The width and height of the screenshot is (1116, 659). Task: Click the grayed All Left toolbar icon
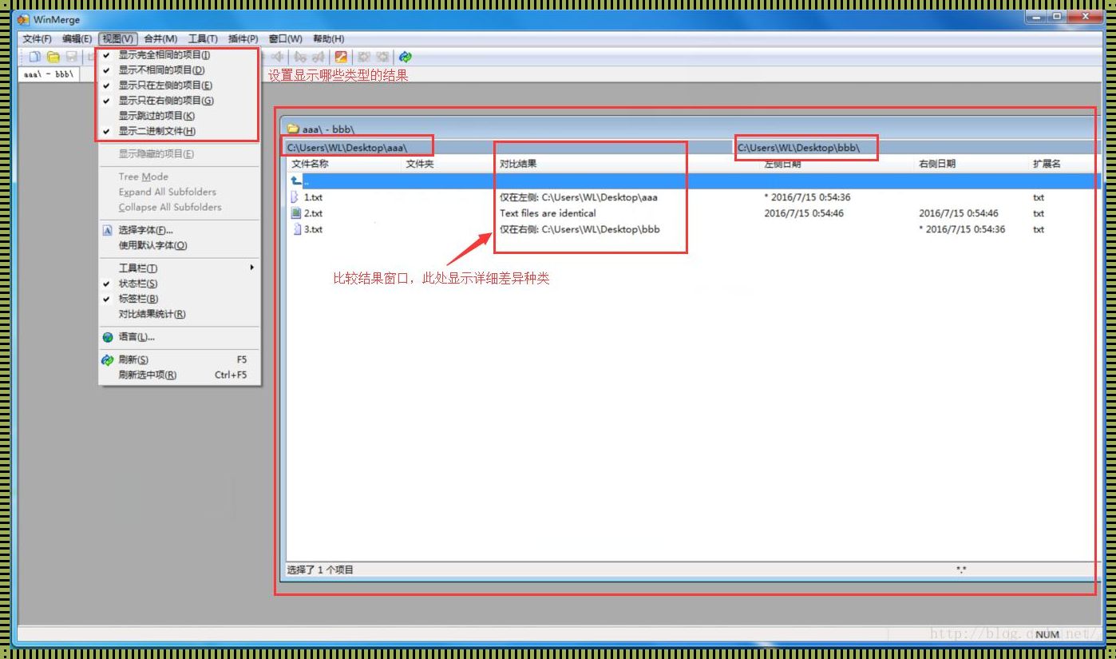[x=383, y=57]
